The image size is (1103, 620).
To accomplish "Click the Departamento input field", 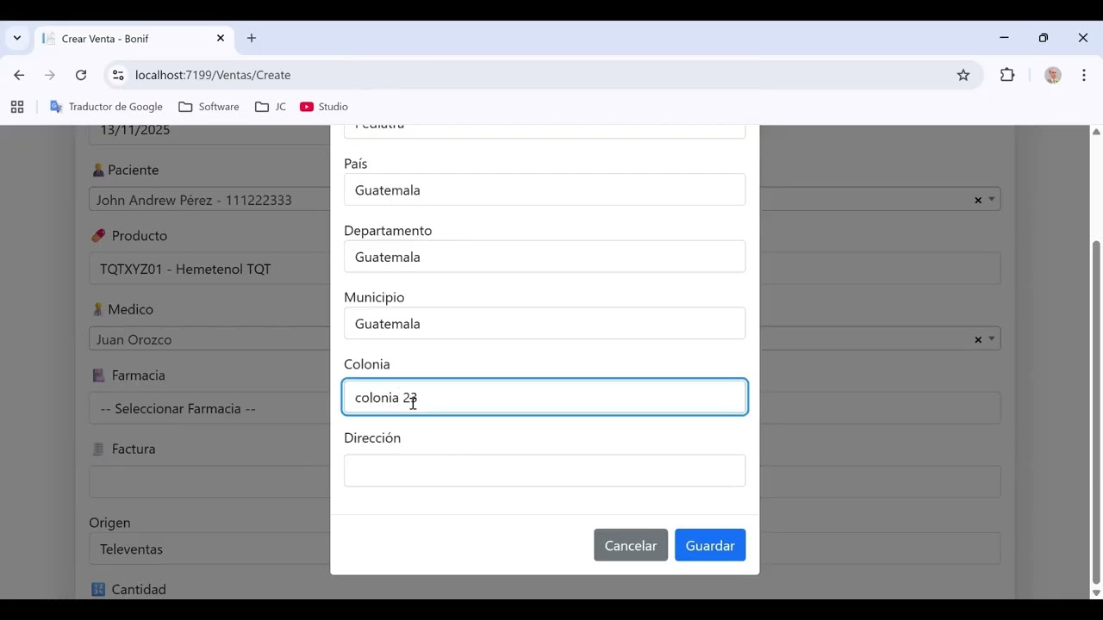I will pos(545,257).
